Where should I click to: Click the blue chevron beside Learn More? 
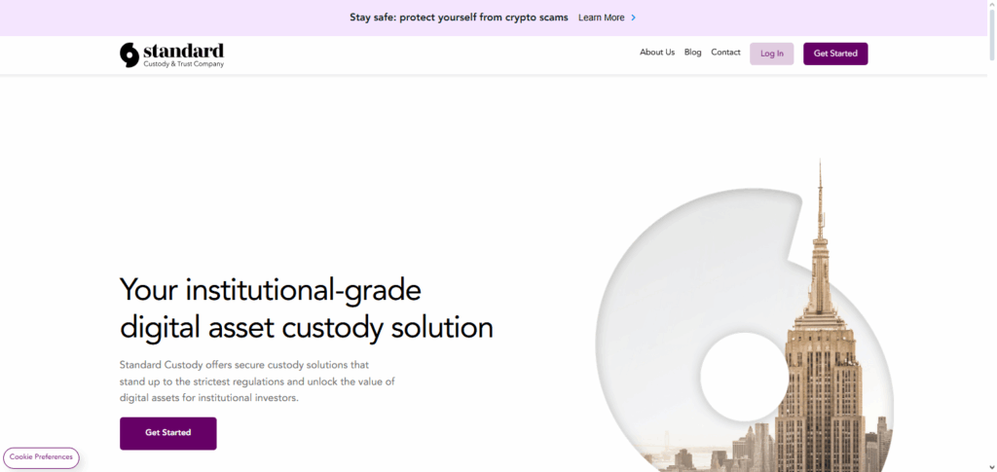pyautogui.click(x=634, y=18)
